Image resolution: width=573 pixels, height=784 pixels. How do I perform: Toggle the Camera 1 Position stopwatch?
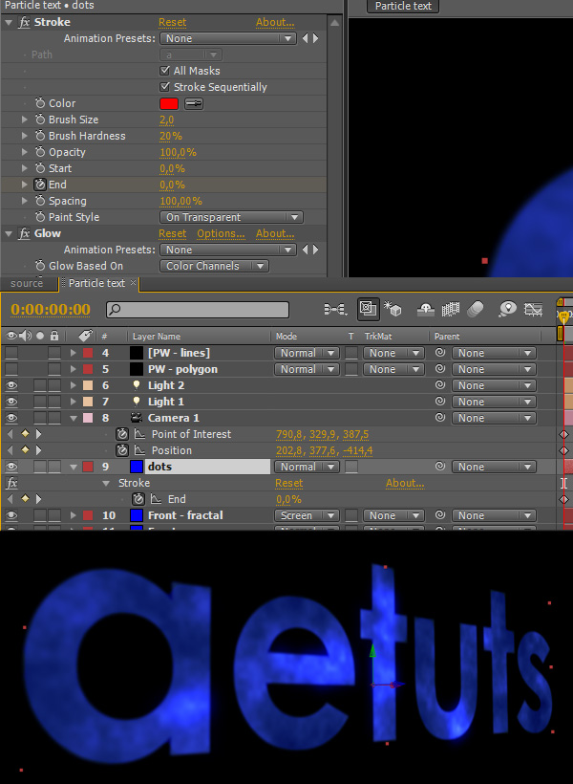(122, 450)
